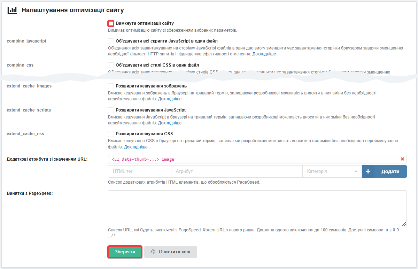Open Докладніше link for combine_javascript
Screen dimensions: 418x269
click(x=264, y=54)
